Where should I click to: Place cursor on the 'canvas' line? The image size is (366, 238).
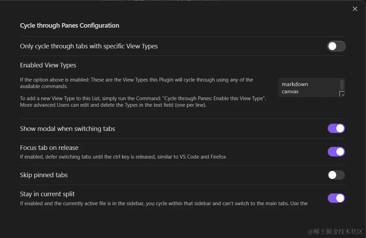(x=290, y=92)
